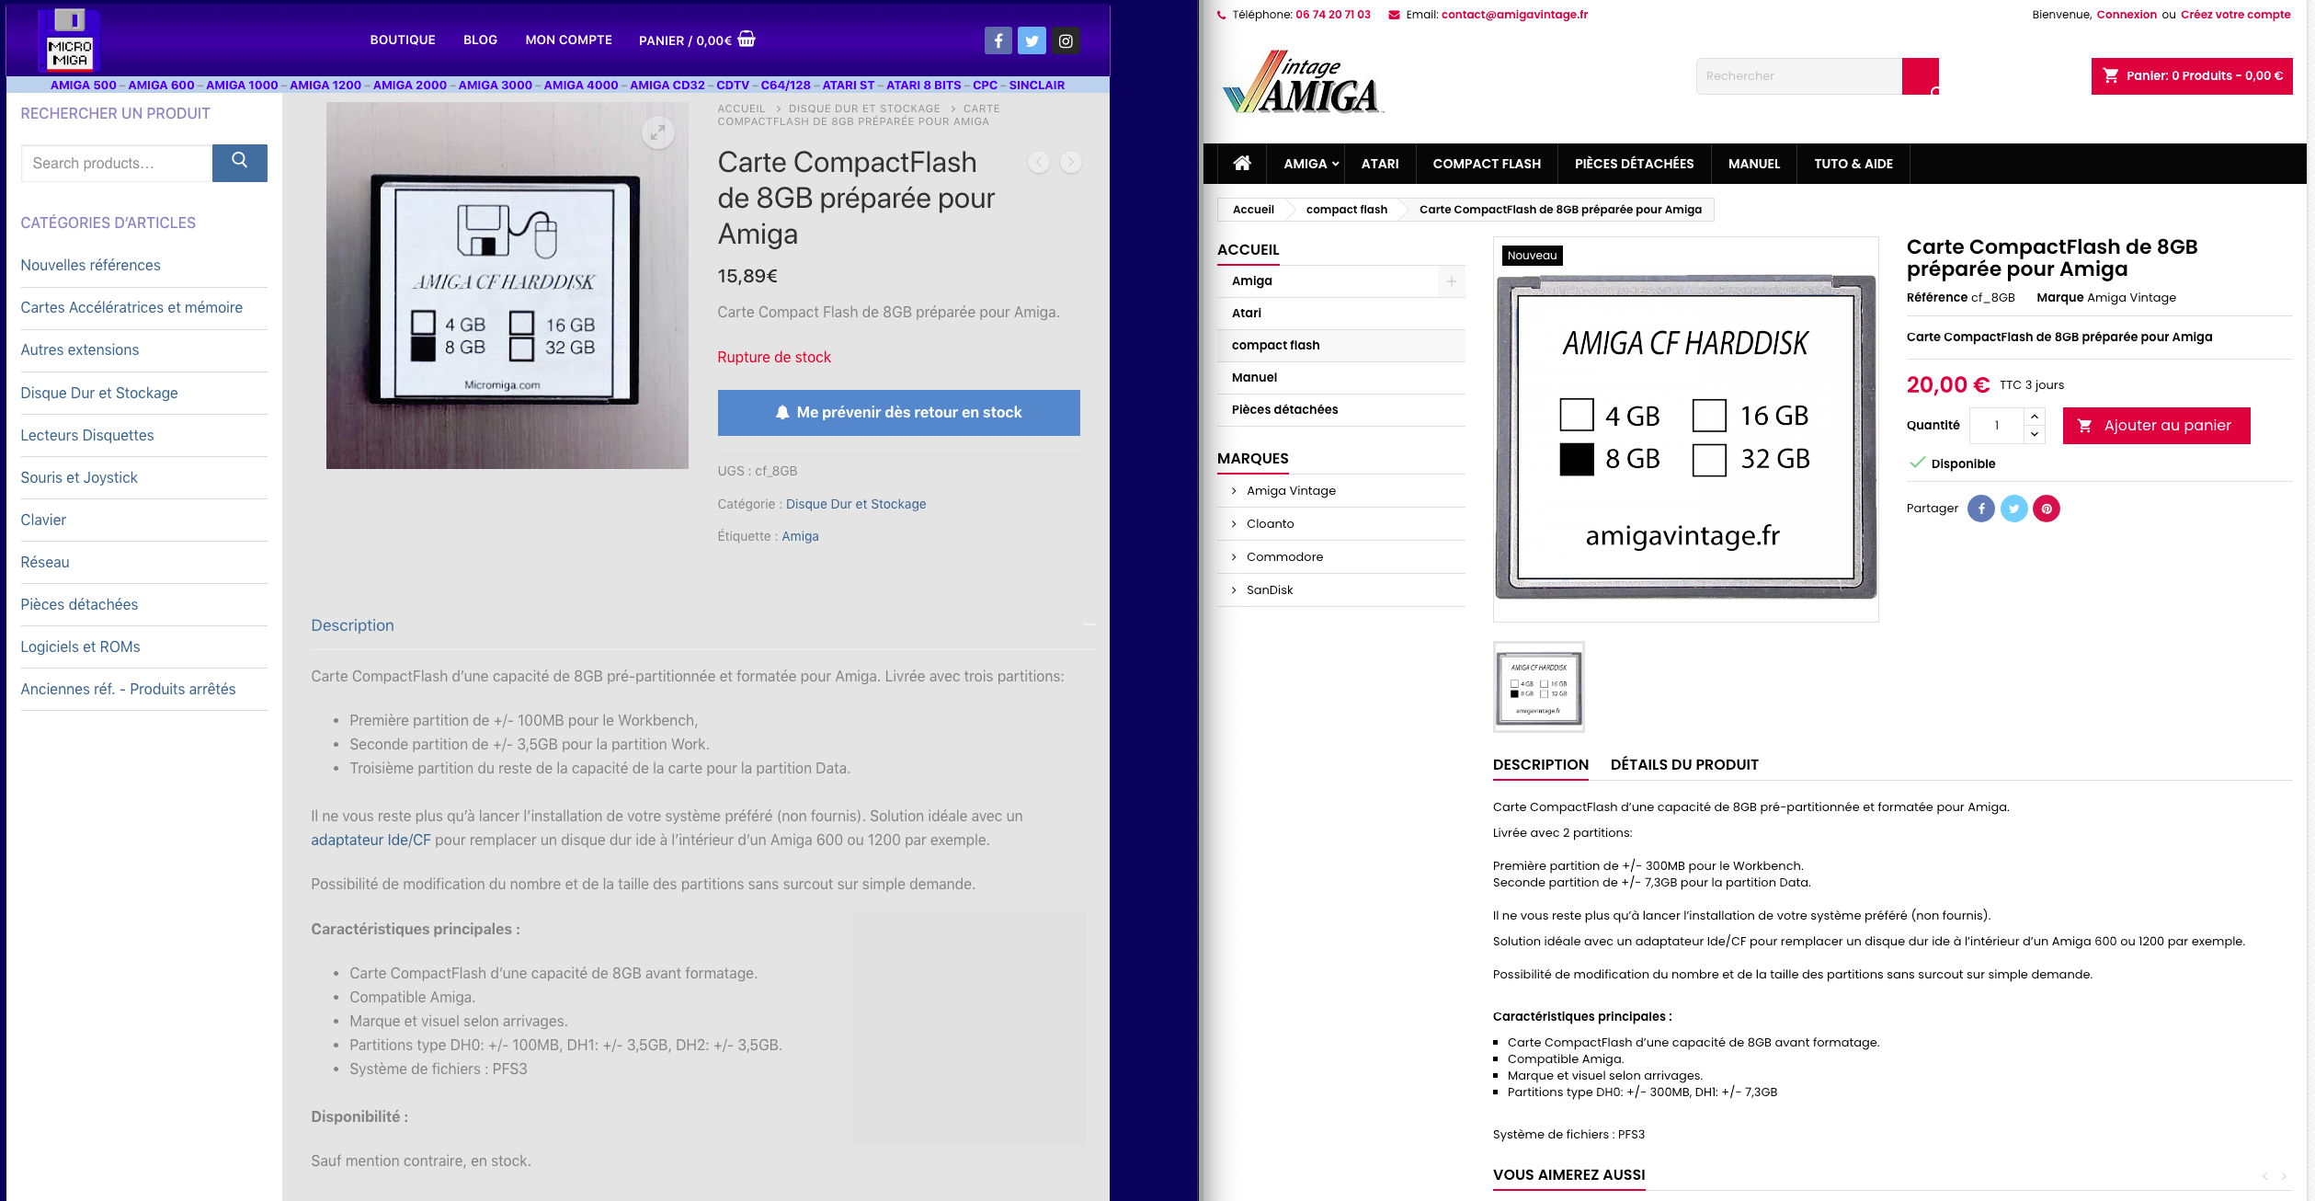Open Cartes Accélératrices et mémoire category
This screenshot has height=1201, width=2315.
(x=131, y=308)
